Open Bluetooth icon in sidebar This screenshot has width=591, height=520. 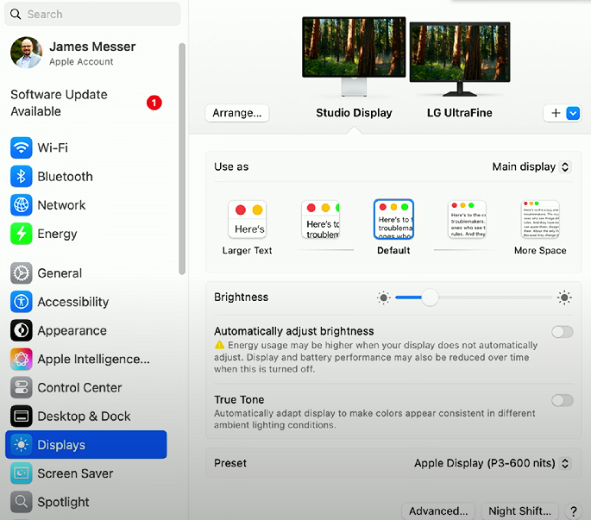(x=21, y=176)
